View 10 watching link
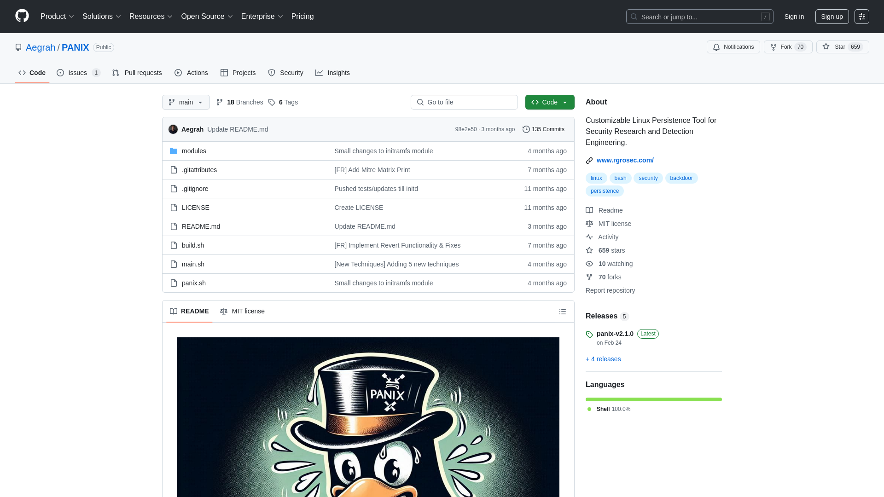Screen dimensions: 884x497 [609, 264]
